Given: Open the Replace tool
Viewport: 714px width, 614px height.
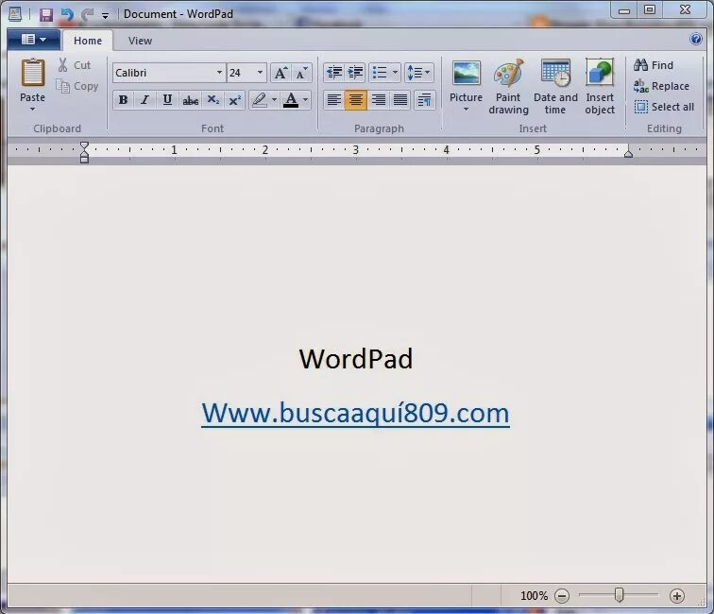Looking at the screenshot, I should point(661,86).
